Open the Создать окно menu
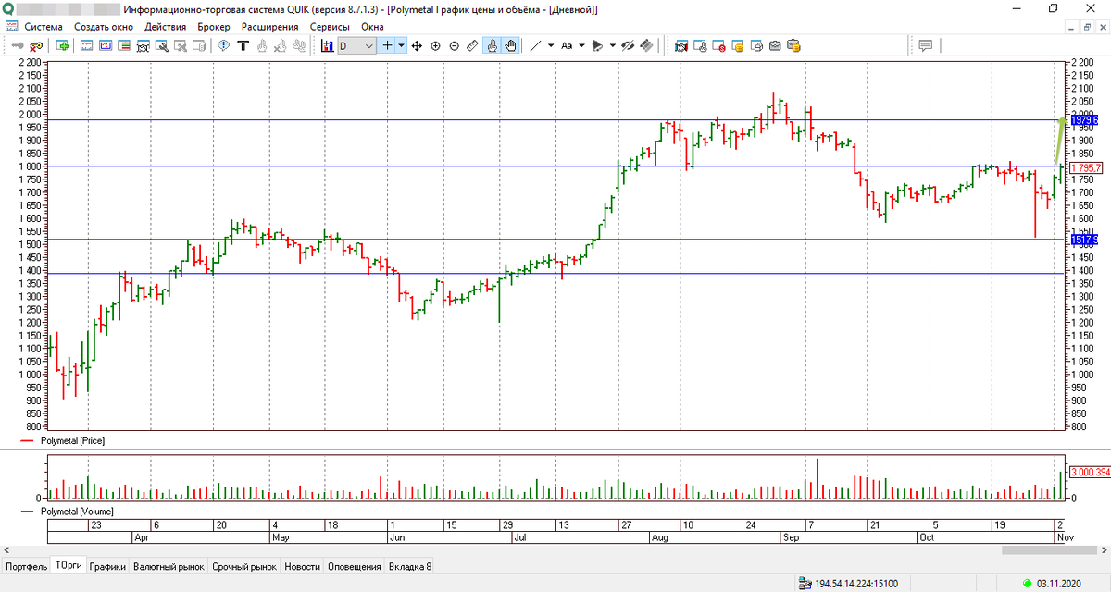 point(103,26)
